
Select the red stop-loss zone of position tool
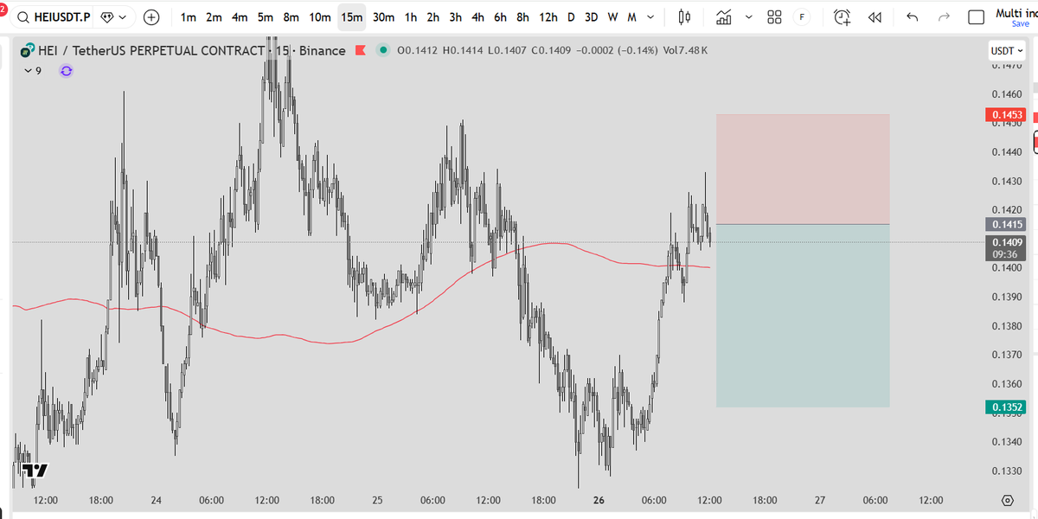(x=803, y=170)
